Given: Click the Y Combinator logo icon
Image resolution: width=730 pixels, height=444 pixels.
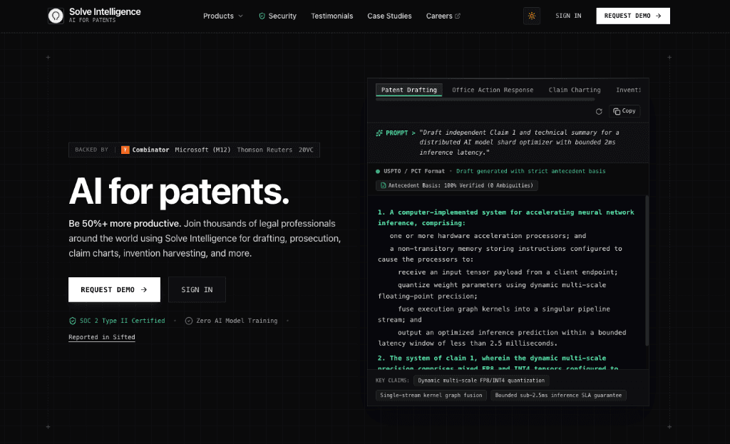Looking at the screenshot, I should click(125, 150).
